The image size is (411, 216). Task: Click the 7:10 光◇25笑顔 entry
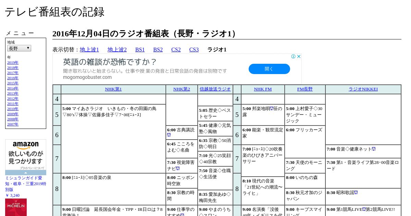click(x=215, y=159)
